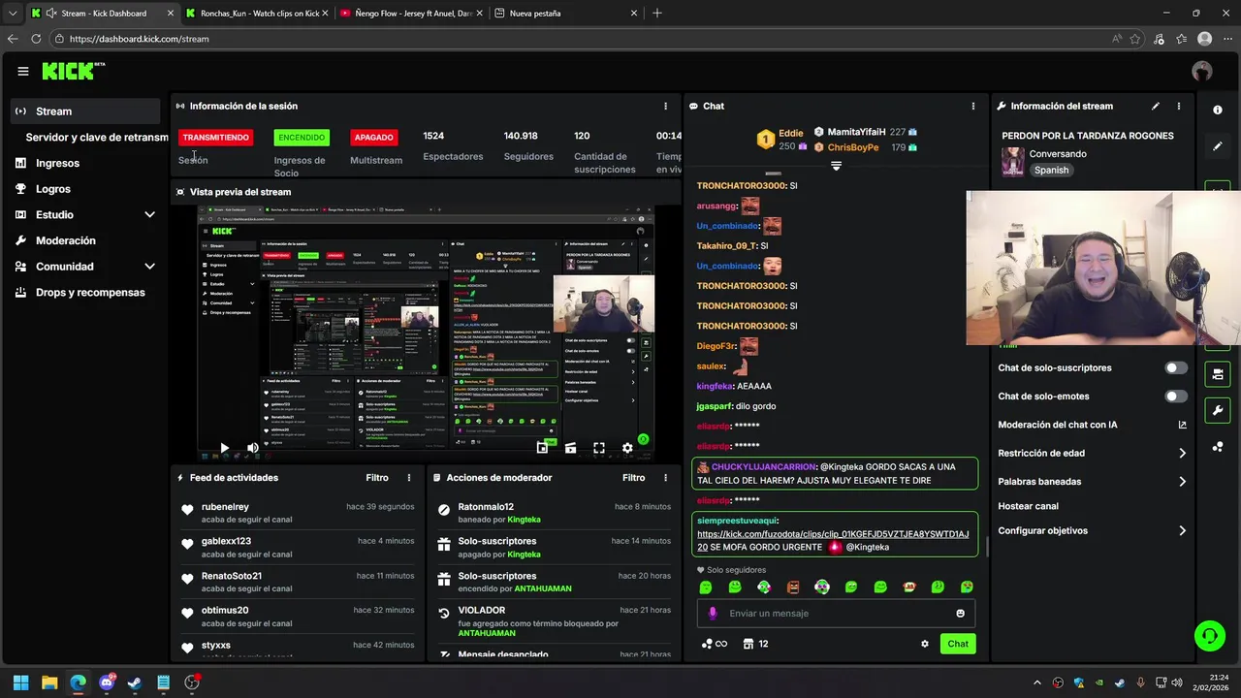
Task: Mute the stream preview volume
Action: [x=252, y=448]
